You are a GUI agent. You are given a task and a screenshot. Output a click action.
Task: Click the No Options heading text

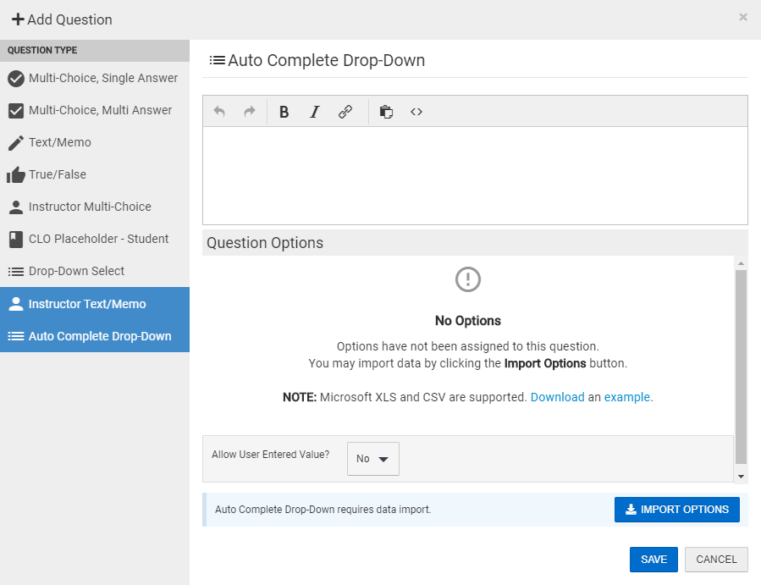[468, 320]
